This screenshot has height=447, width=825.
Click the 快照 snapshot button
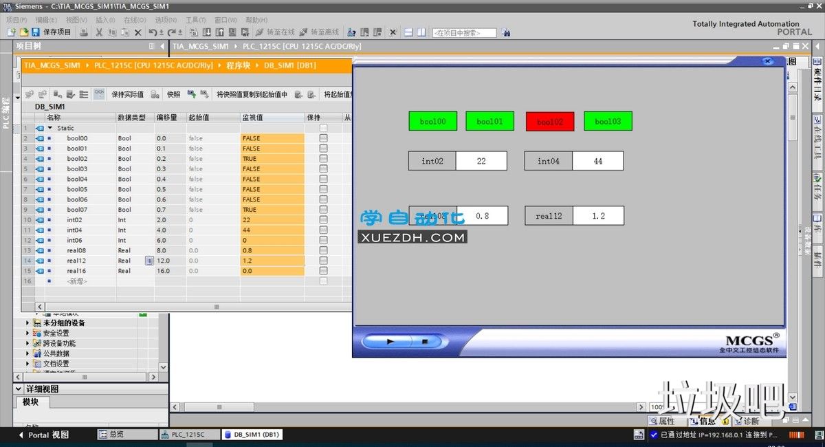pyautogui.click(x=173, y=94)
